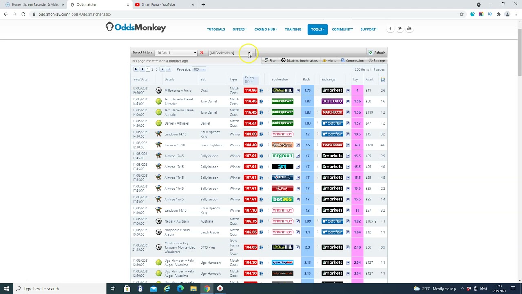Click football icon in Nepal v Australia row
522x294 pixels.
click(x=159, y=221)
